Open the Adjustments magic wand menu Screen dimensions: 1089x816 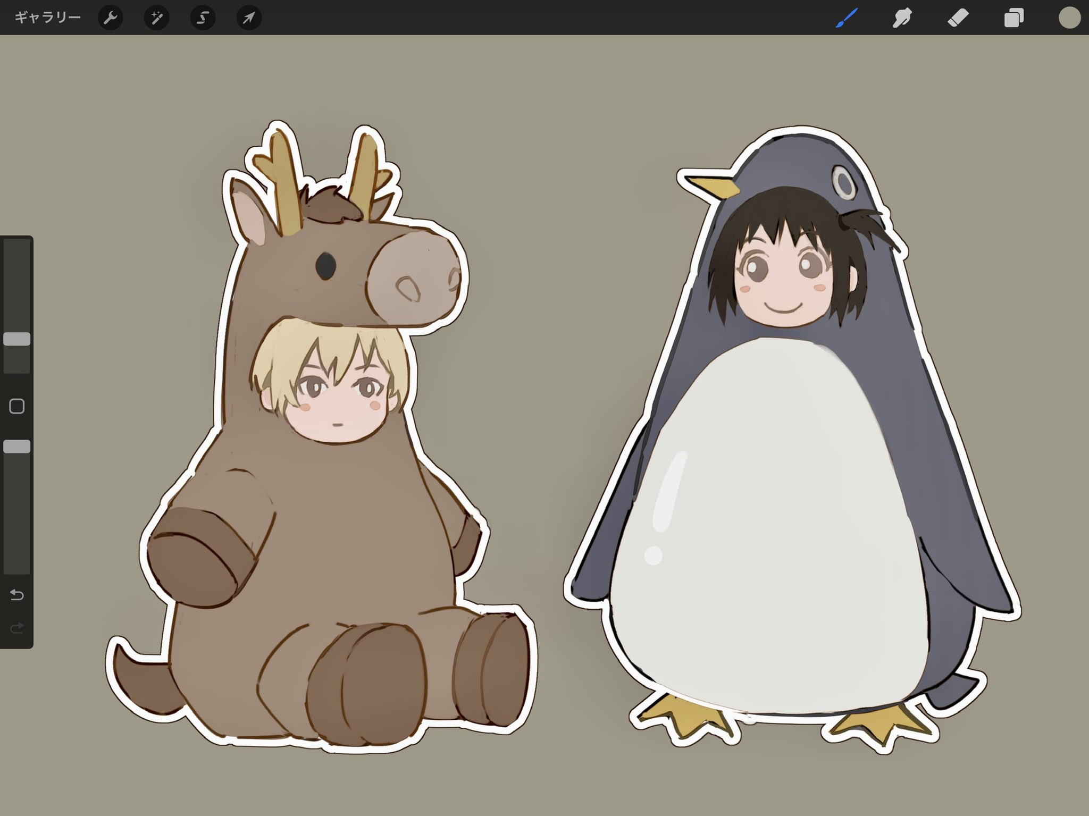(x=157, y=18)
